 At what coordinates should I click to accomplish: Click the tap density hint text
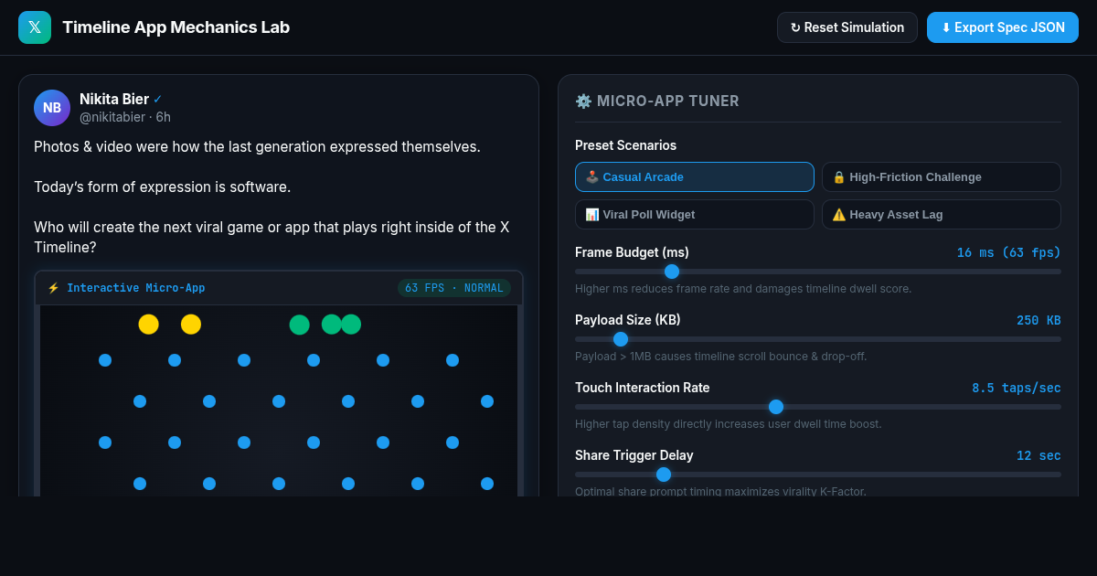(x=729, y=424)
